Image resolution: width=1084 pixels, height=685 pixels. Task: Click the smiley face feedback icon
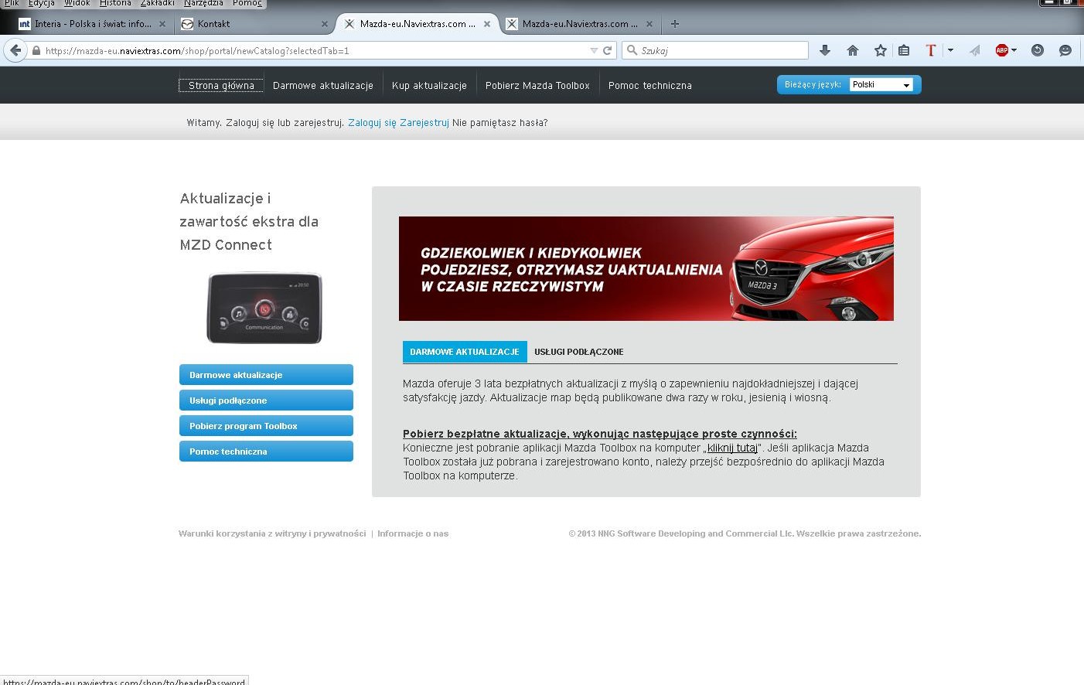[1065, 50]
